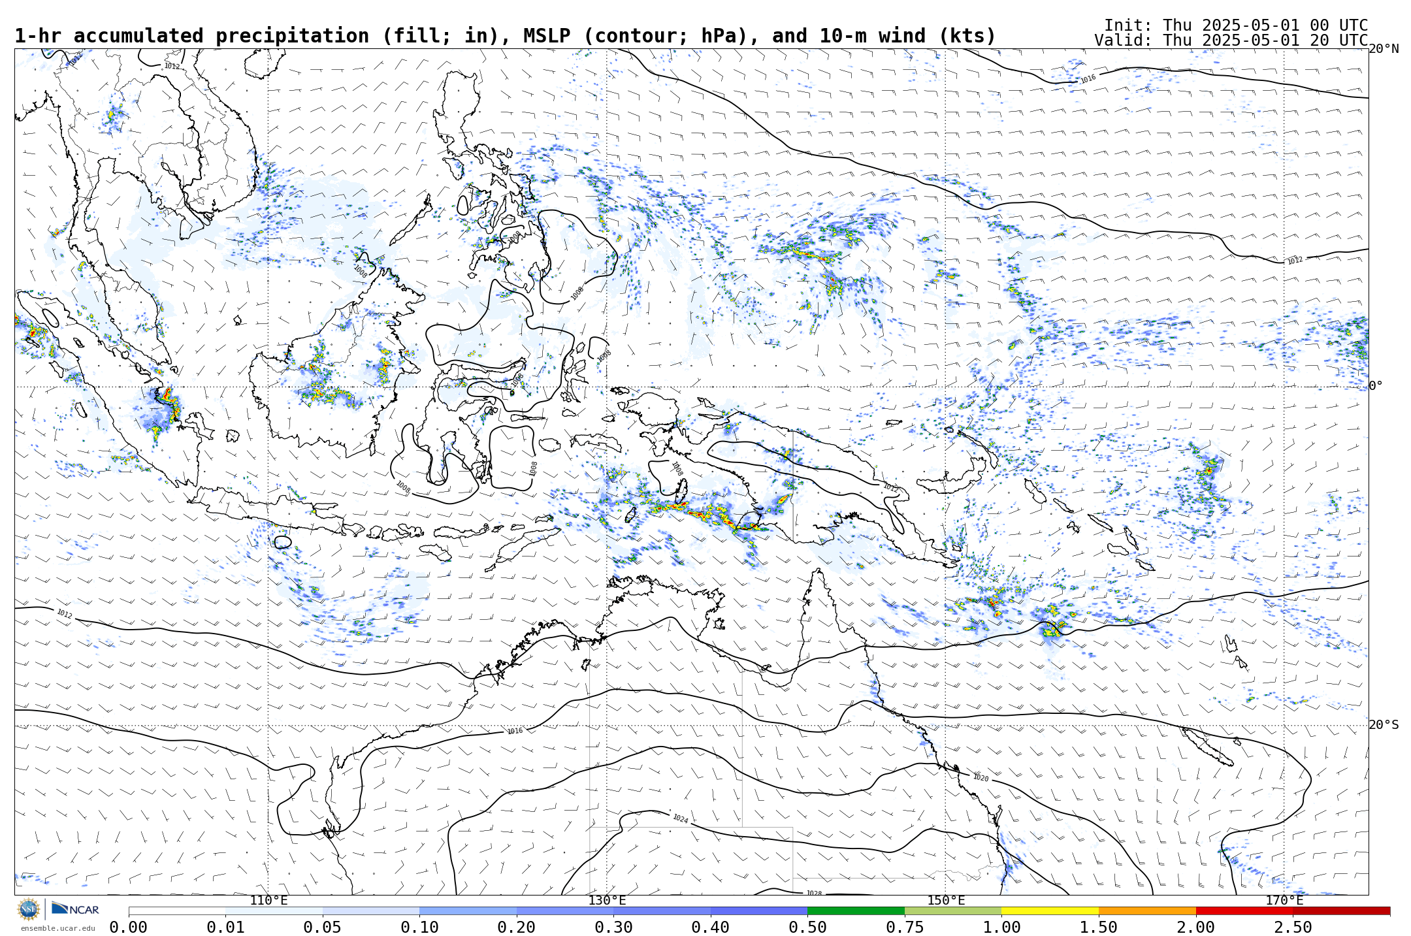The image size is (1411, 936).
Task: Click the 1020 isobar contour label
Action: (981, 777)
